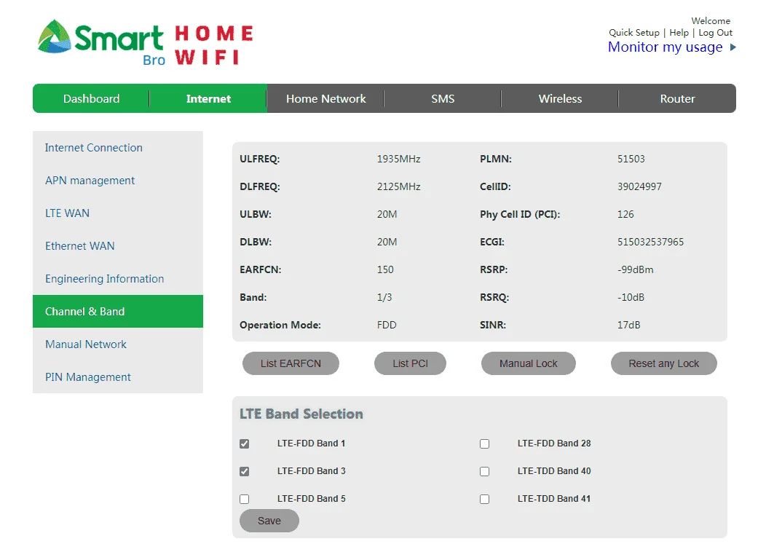The image size is (758, 552).
Task: Save the LTE band selection
Action: pos(269,521)
